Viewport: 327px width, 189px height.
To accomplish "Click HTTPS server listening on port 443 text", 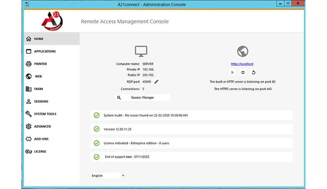I will tap(243, 89).
